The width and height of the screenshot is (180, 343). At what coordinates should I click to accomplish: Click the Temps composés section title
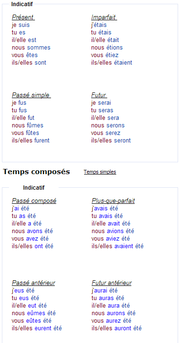coord(36,172)
